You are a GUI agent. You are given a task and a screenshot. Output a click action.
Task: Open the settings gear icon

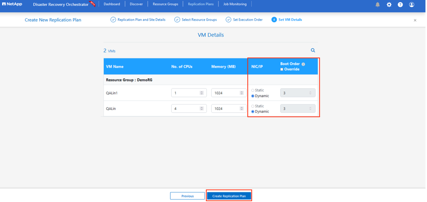tap(389, 5)
